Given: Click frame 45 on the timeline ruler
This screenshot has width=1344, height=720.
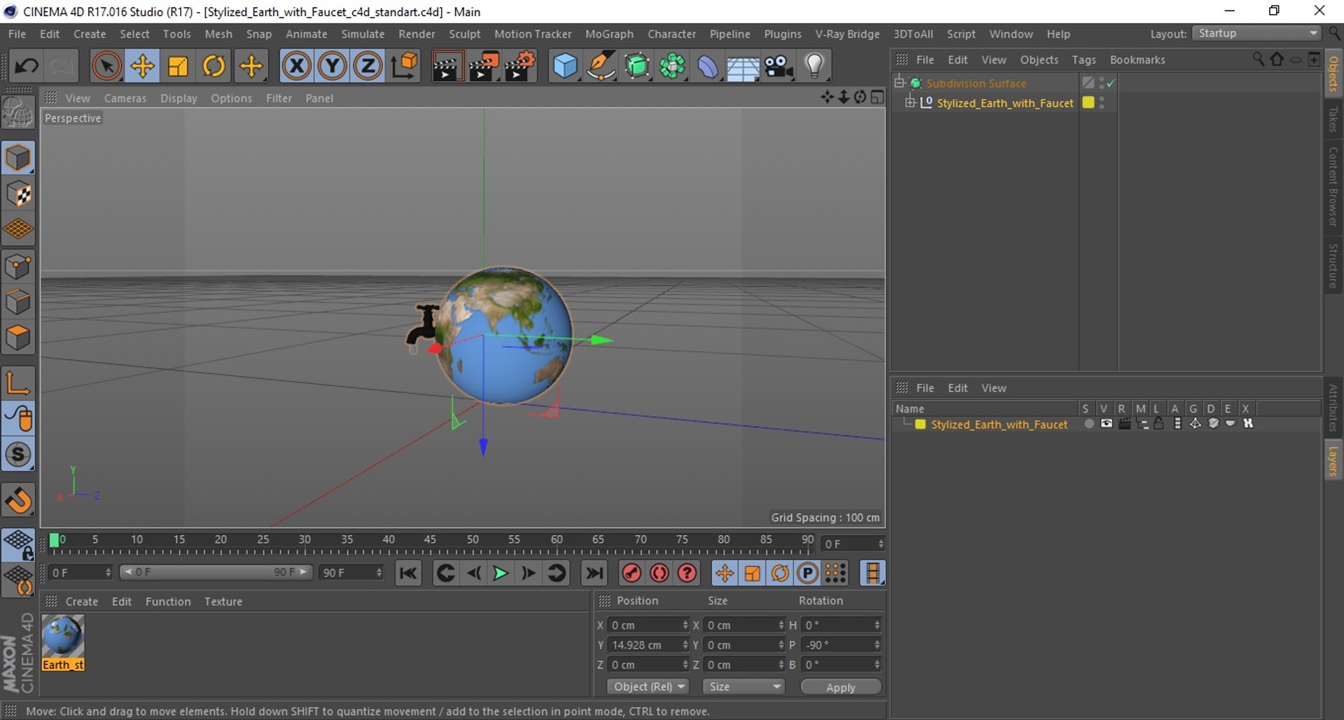Looking at the screenshot, I should (430, 540).
